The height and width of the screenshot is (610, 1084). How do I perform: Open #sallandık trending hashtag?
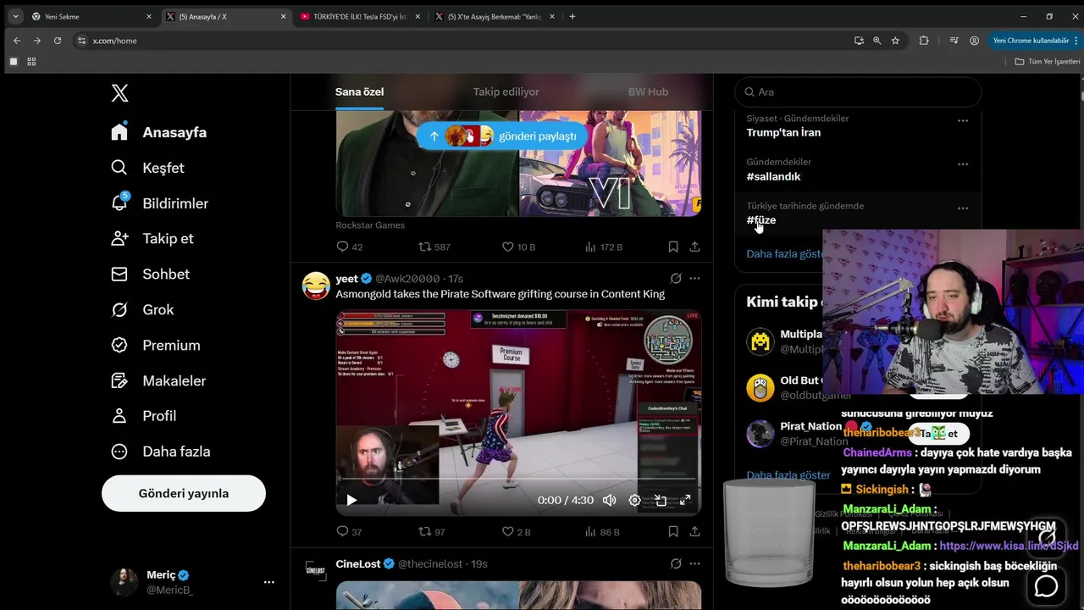pyautogui.click(x=773, y=176)
